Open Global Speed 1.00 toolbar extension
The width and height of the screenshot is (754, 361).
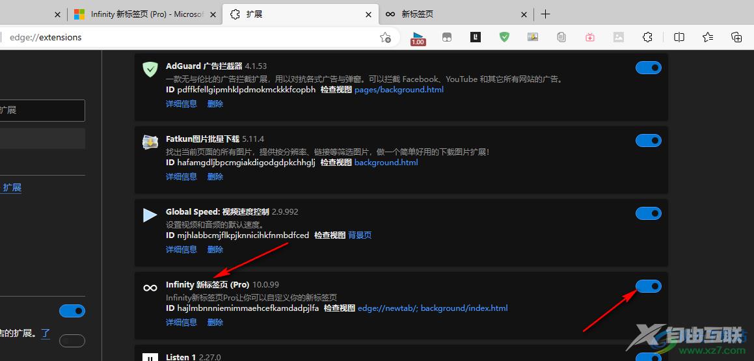coord(418,38)
